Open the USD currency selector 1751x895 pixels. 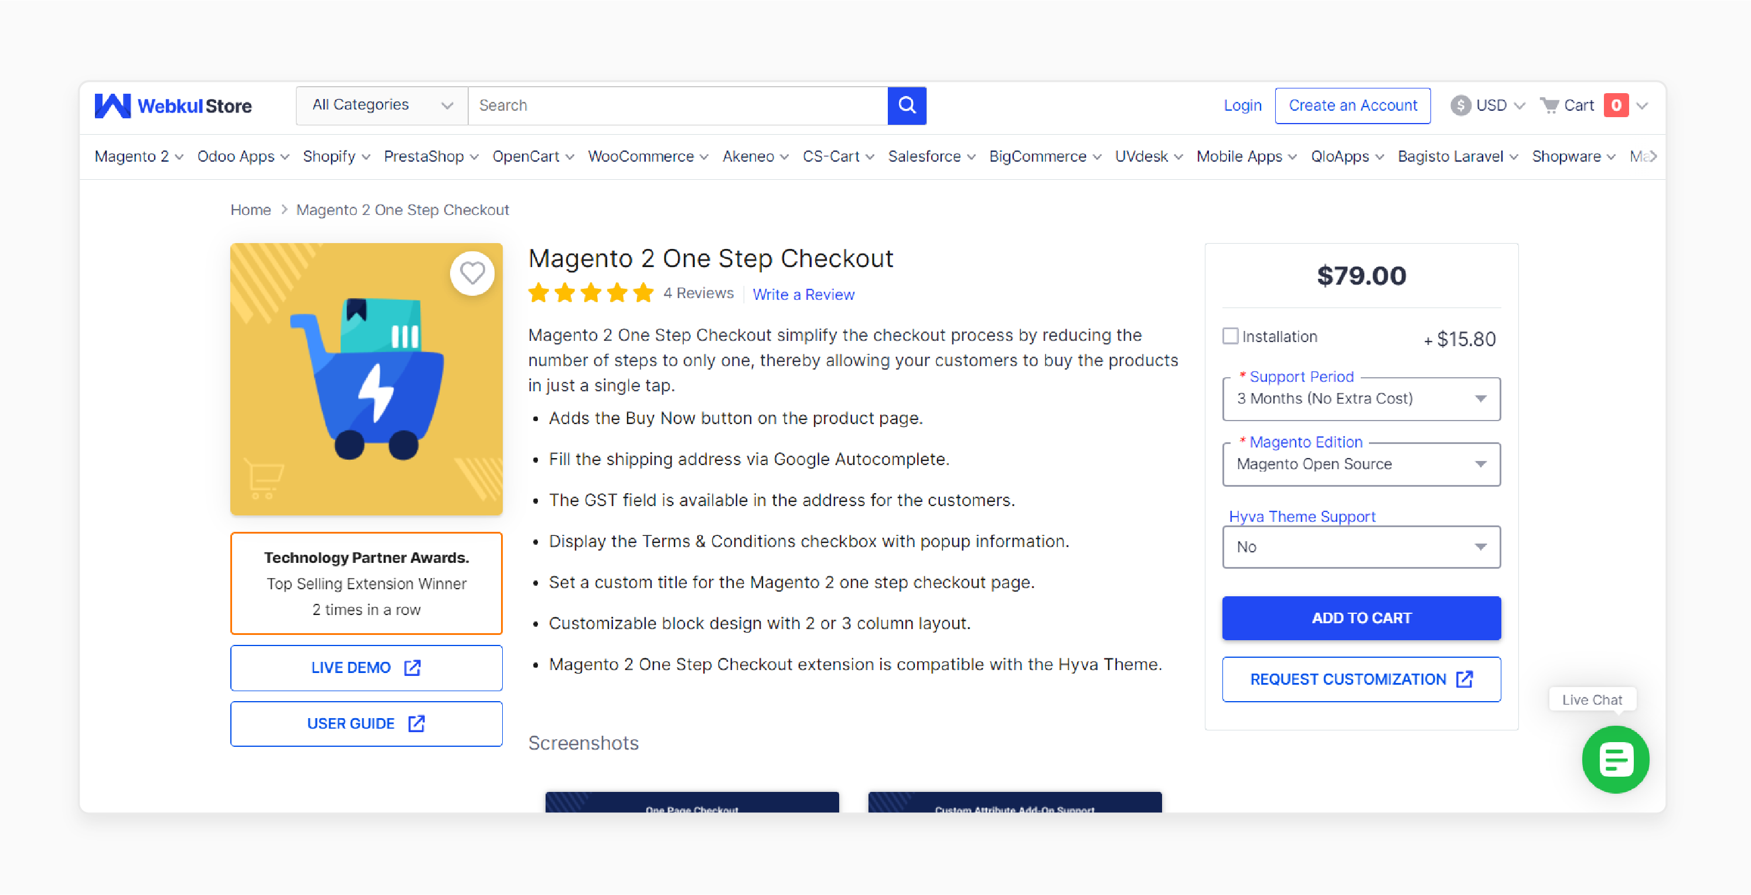[1488, 105]
